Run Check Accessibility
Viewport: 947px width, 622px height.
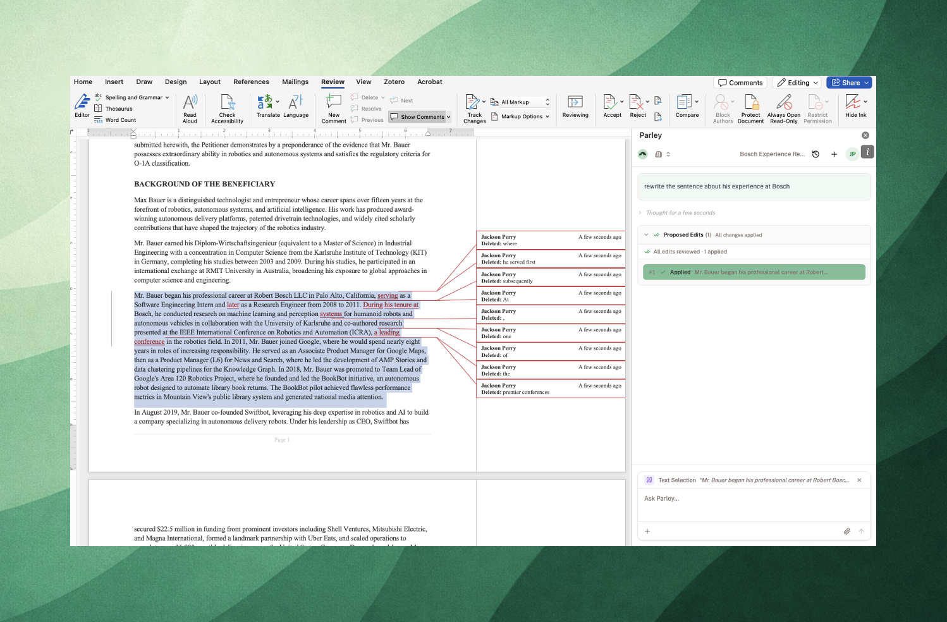227,109
